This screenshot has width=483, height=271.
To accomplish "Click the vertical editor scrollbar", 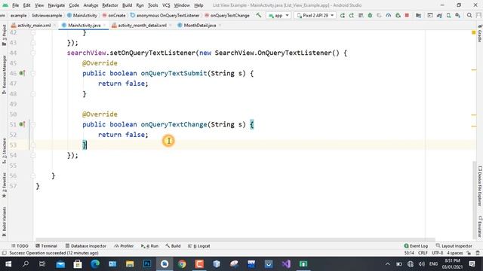I will (474, 199).
